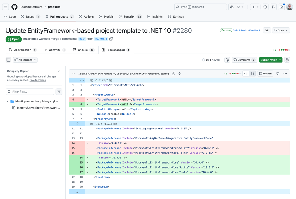Switch to the Commits tab
The image size is (296, 199).
click(x=55, y=50)
